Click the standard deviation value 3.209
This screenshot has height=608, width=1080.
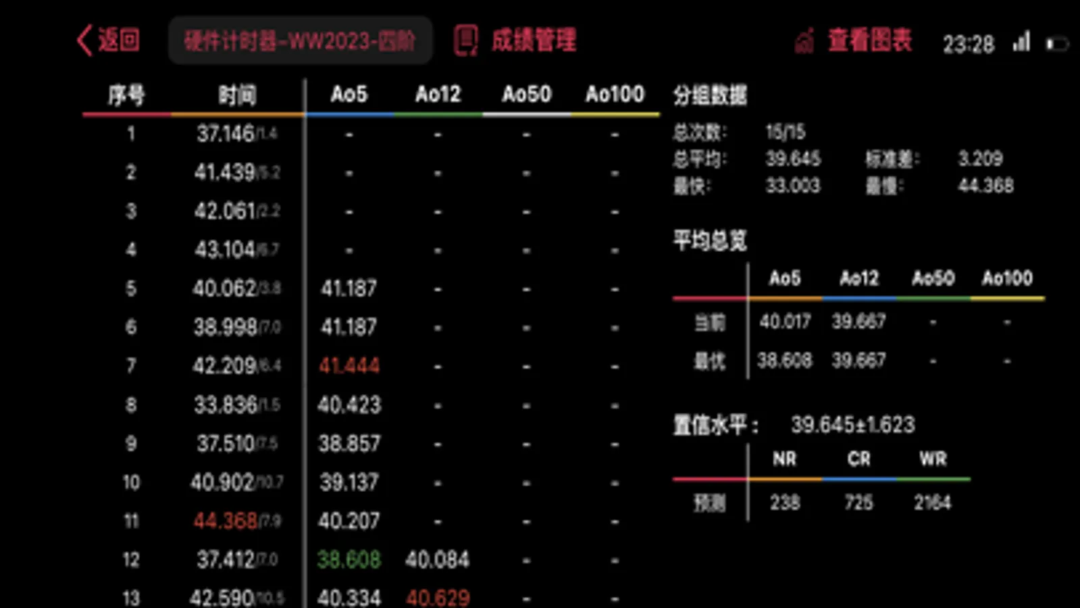pos(980,159)
